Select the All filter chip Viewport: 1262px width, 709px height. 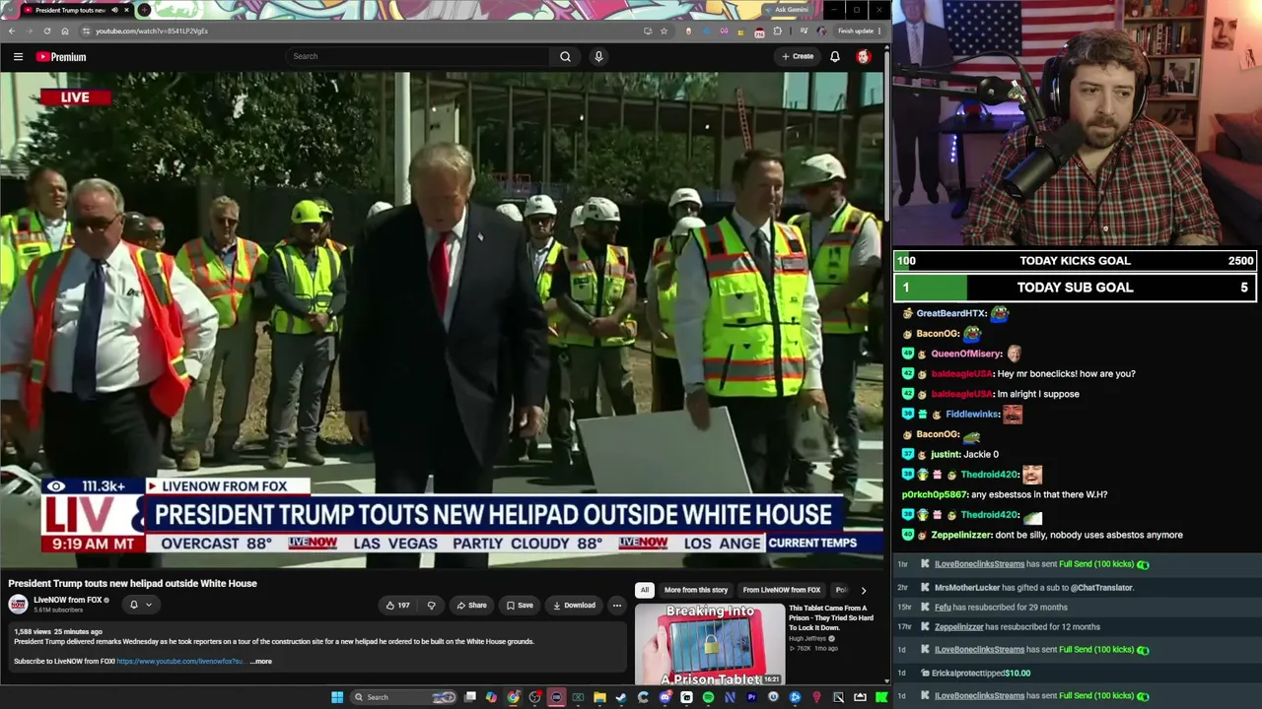pyautogui.click(x=645, y=590)
